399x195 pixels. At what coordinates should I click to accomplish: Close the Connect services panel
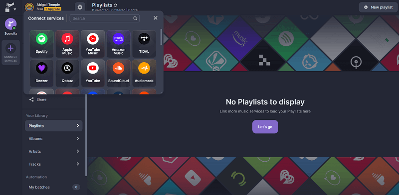click(156, 18)
